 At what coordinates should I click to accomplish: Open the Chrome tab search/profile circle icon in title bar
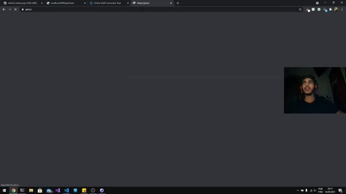click(317, 3)
